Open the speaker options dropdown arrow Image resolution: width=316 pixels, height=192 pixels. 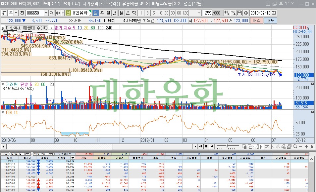(63, 13)
